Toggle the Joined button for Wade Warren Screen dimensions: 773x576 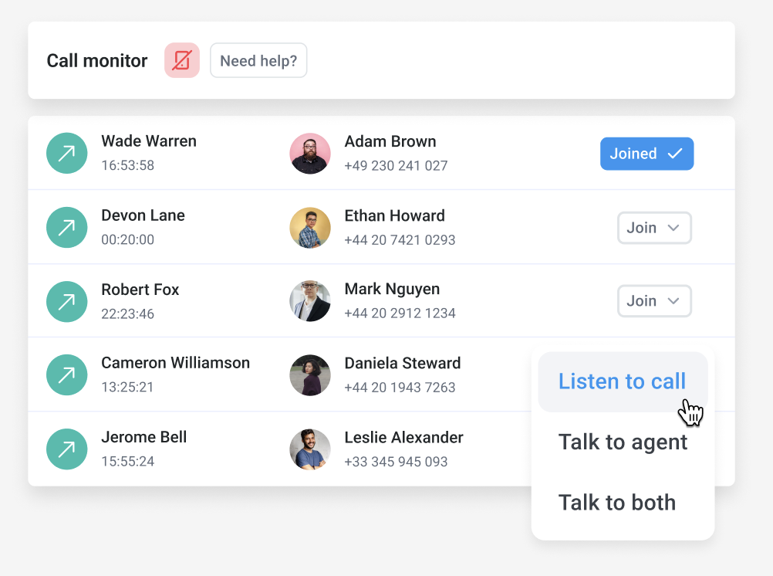click(646, 154)
